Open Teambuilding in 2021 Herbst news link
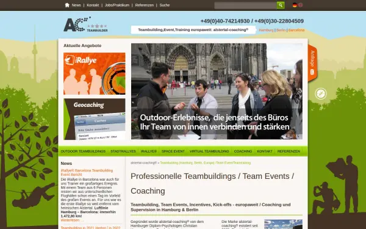This screenshot has width=366, height=229. click(90, 227)
